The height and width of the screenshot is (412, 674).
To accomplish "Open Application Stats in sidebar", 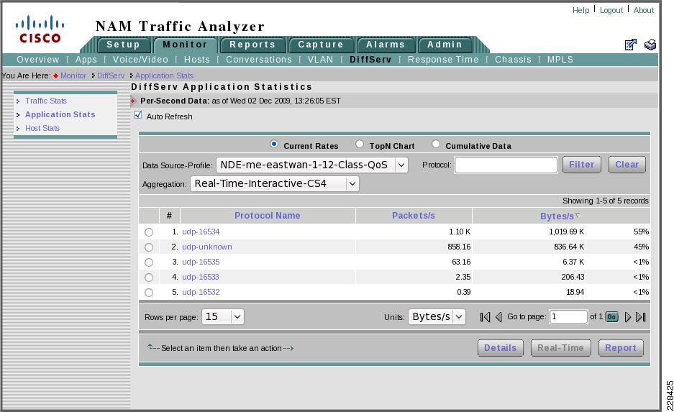I will 60,115.
